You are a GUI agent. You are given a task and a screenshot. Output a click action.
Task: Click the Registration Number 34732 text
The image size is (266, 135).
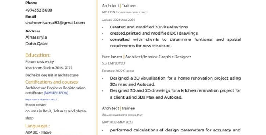click(x=41, y=100)
